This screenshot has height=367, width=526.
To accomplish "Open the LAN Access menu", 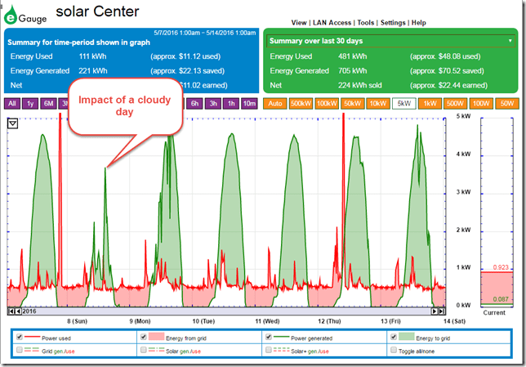I will click(x=332, y=23).
